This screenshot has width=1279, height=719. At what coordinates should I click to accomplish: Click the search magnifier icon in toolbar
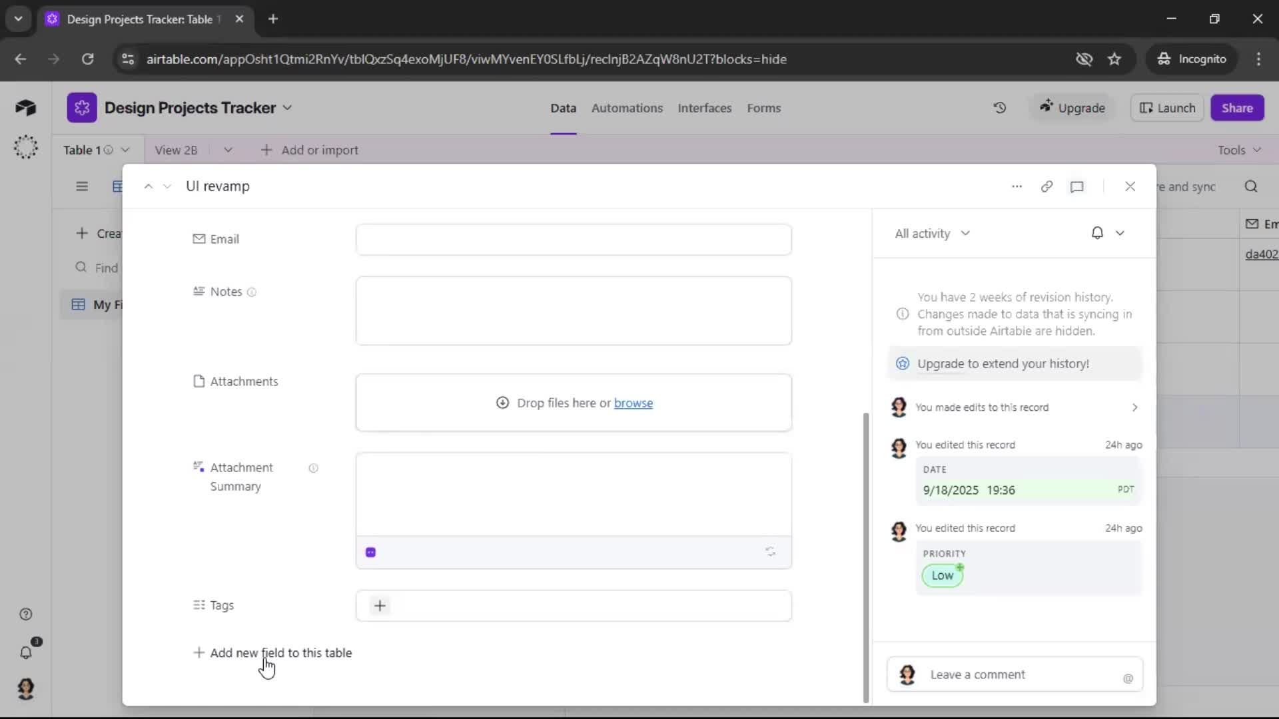(1251, 186)
